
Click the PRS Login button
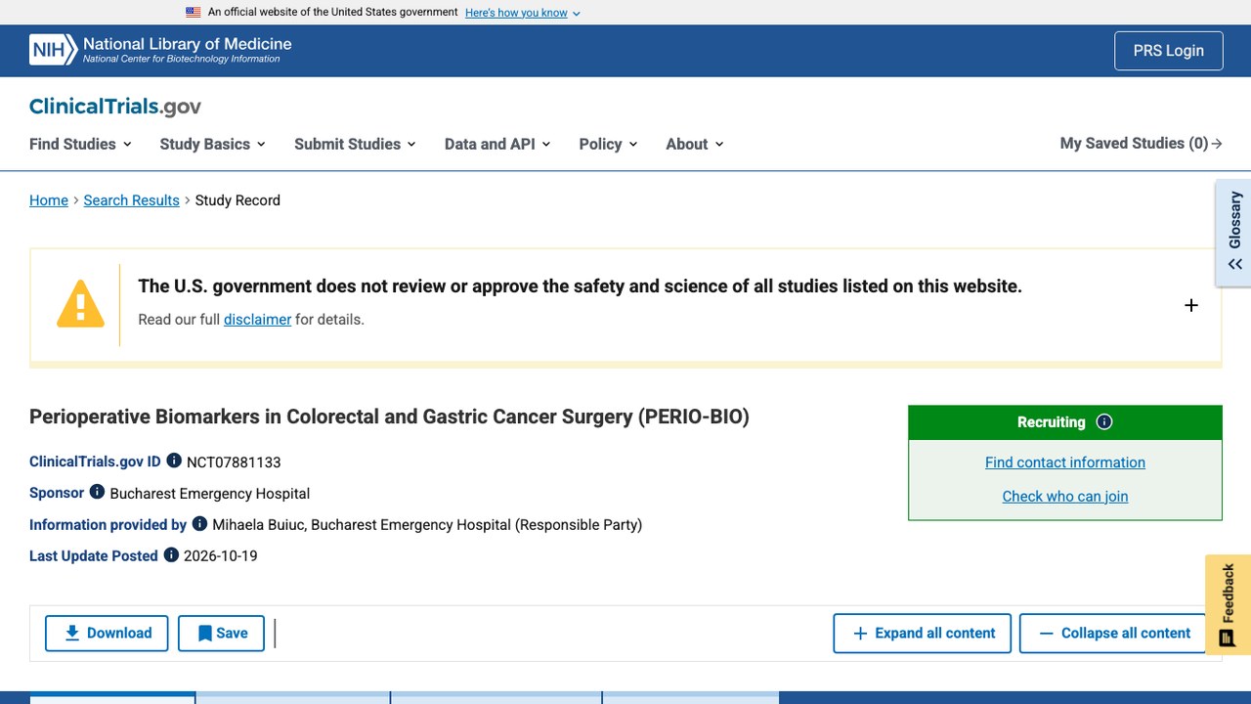1169,51
